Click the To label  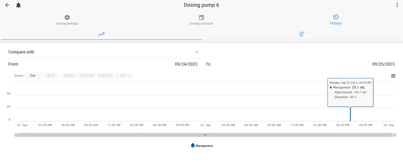tap(208, 64)
